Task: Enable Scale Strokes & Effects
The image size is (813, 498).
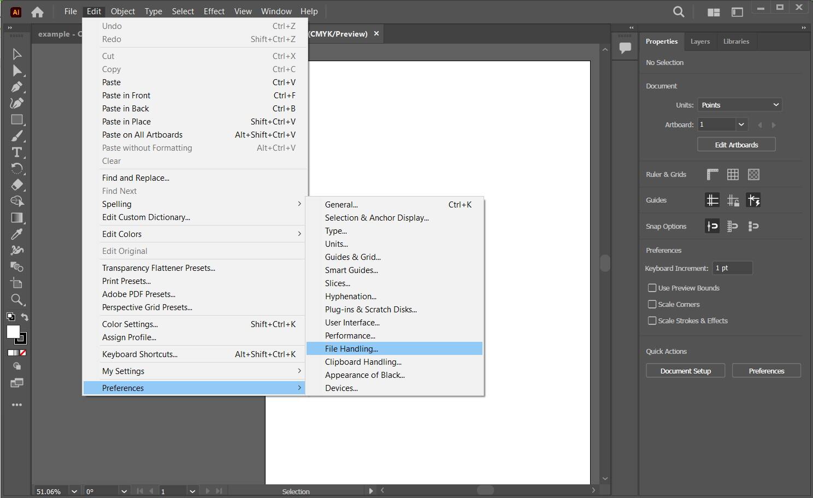Action: [x=652, y=321]
